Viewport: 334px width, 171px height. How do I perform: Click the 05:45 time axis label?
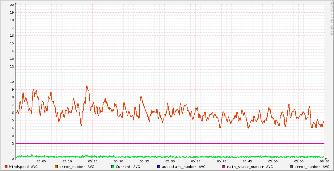point(247,161)
